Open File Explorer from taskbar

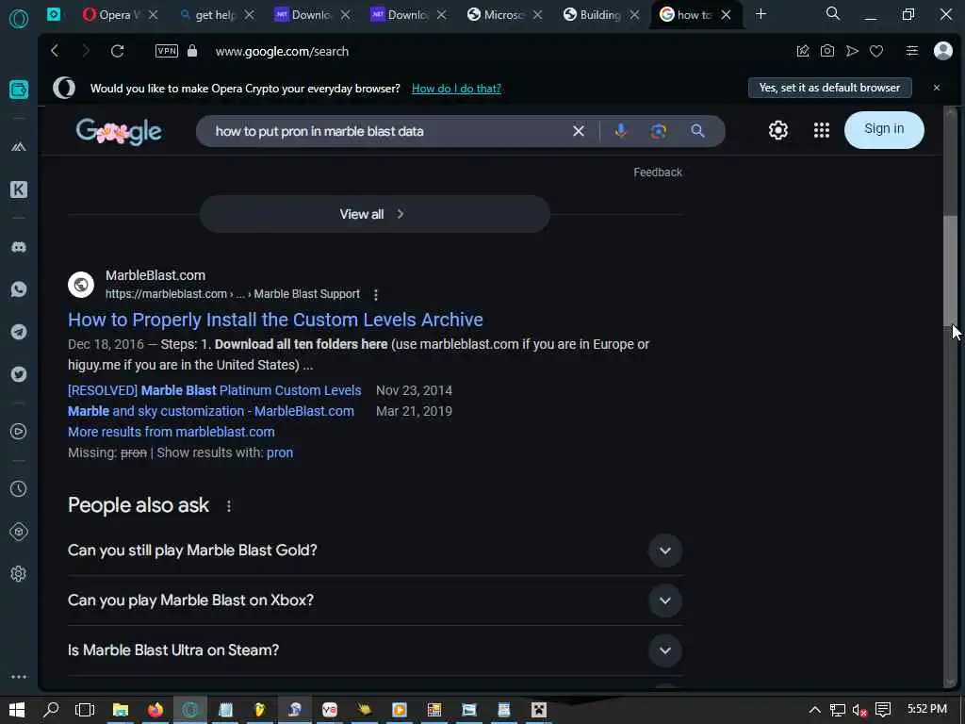(120, 710)
